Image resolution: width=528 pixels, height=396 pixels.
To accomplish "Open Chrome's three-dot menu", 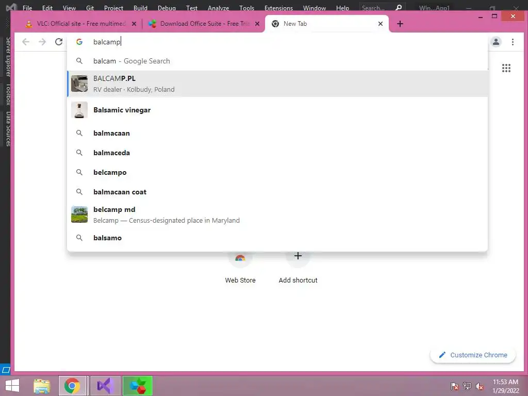I will click(x=513, y=42).
